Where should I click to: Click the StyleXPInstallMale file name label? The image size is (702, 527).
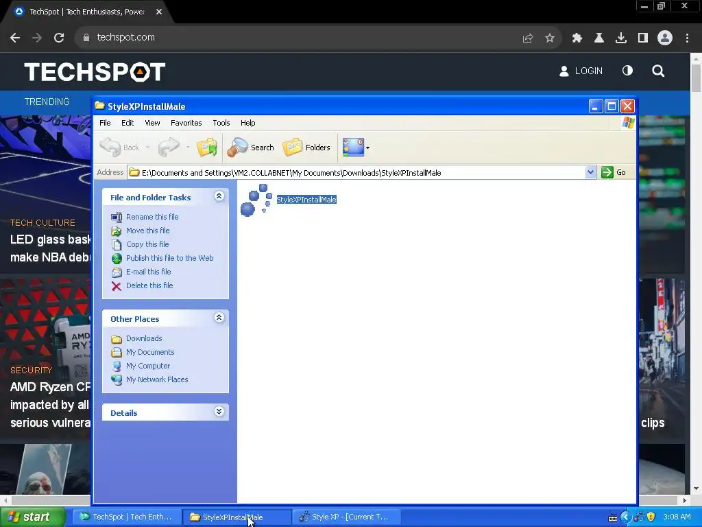coord(306,200)
